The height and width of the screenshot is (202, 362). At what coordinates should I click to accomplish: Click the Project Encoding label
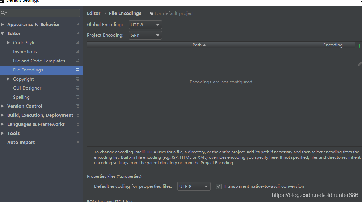[x=105, y=35]
